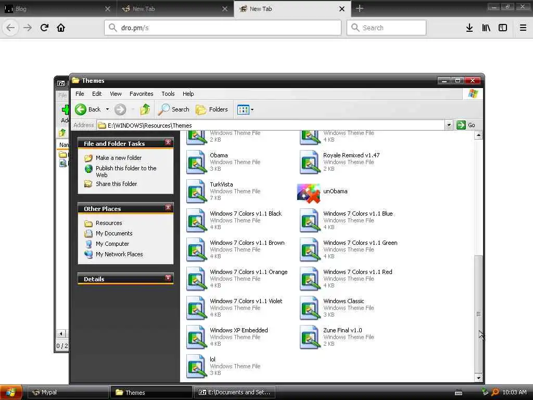Click the green Go button
The height and width of the screenshot is (400, 533).
(x=466, y=125)
